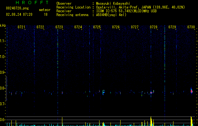Click the kHz axis unit label
This screenshot has height=126, width=198.
(x=3, y=26)
